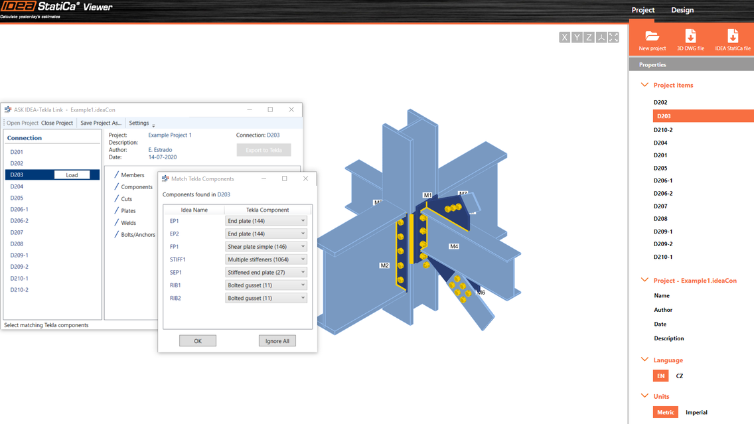Click the slash icon beside Bolts/Anchors

116,235
